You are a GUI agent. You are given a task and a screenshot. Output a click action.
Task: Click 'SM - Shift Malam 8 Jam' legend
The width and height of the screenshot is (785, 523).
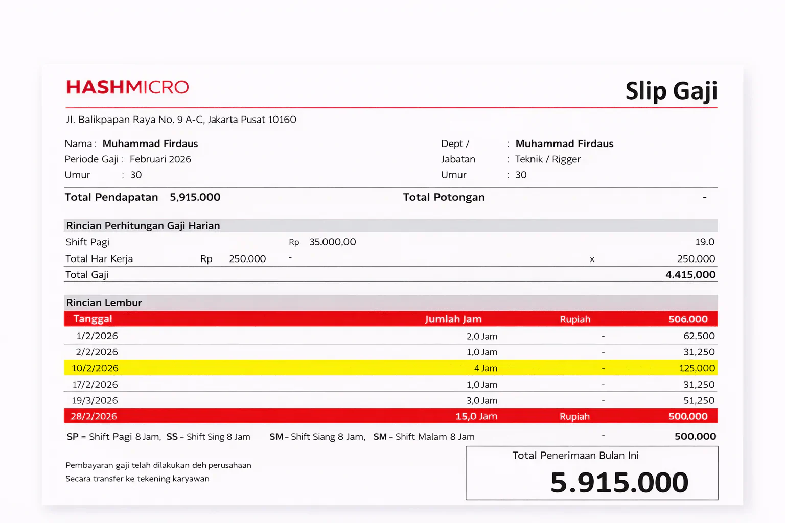pyautogui.click(x=424, y=437)
